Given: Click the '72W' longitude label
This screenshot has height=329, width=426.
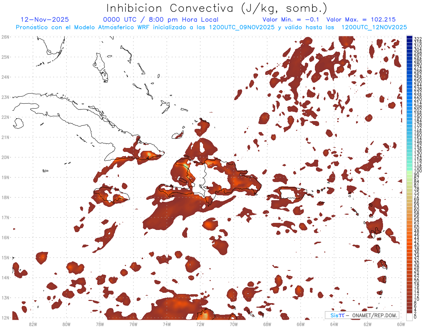Looking at the screenshot, I should click(x=200, y=324).
